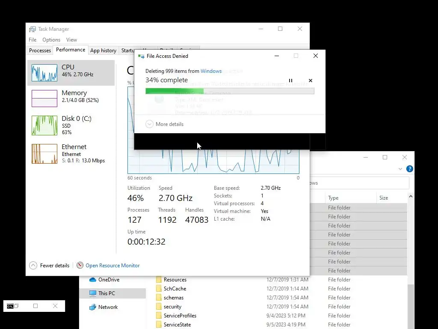Viewport: 438px width, 329px height.
Task: Switch to the Performance tab
Action: 71,50
